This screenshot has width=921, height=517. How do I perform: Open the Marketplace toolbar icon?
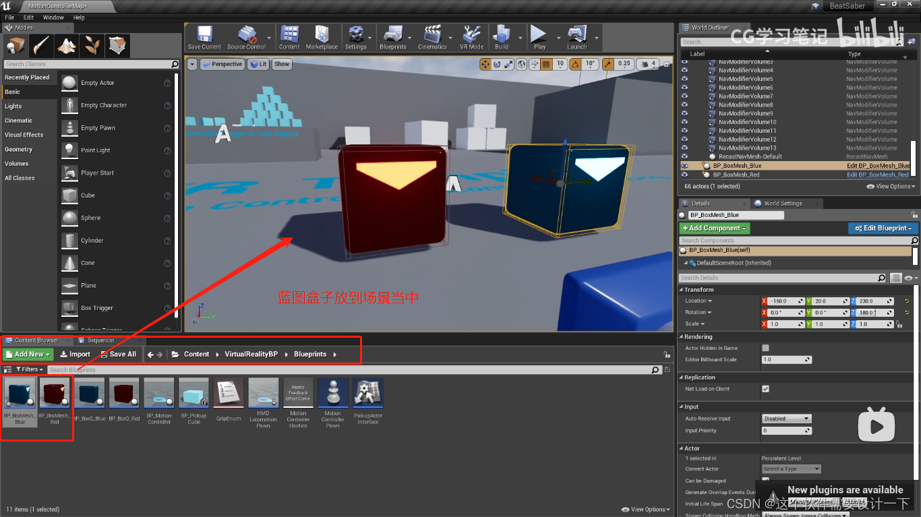(x=322, y=37)
